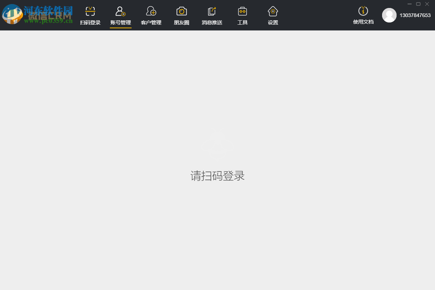Click the 使用文档 info circle icon
The width and height of the screenshot is (435, 290).
tap(363, 11)
